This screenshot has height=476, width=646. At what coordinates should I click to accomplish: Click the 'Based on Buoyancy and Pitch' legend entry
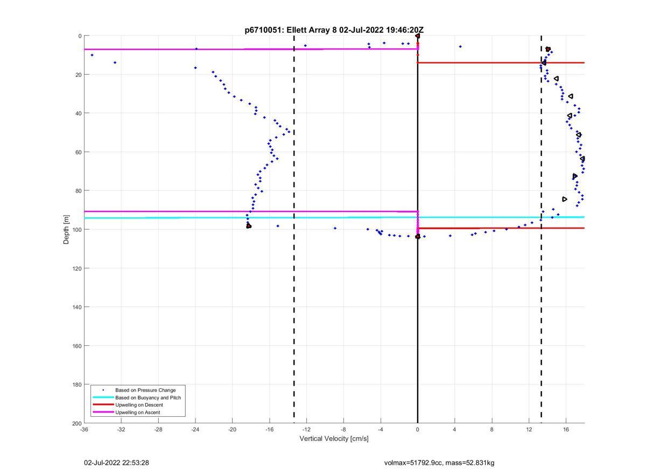148,397
